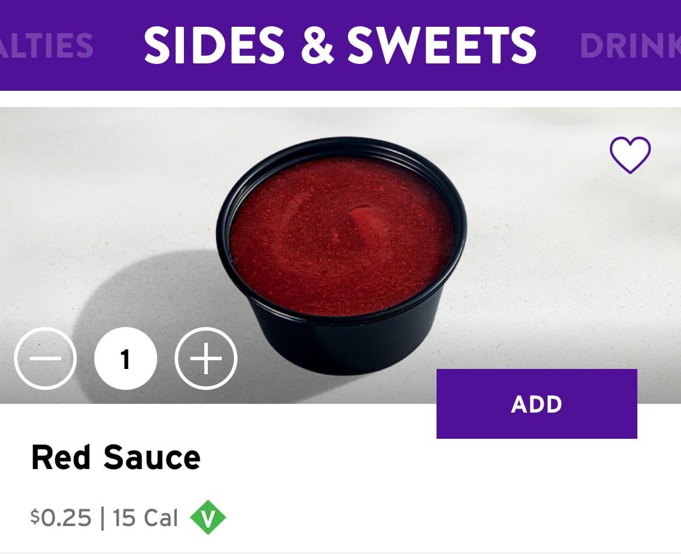Add Red Sauce to the order
Screen dimensions: 681x554
tap(536, 404)
